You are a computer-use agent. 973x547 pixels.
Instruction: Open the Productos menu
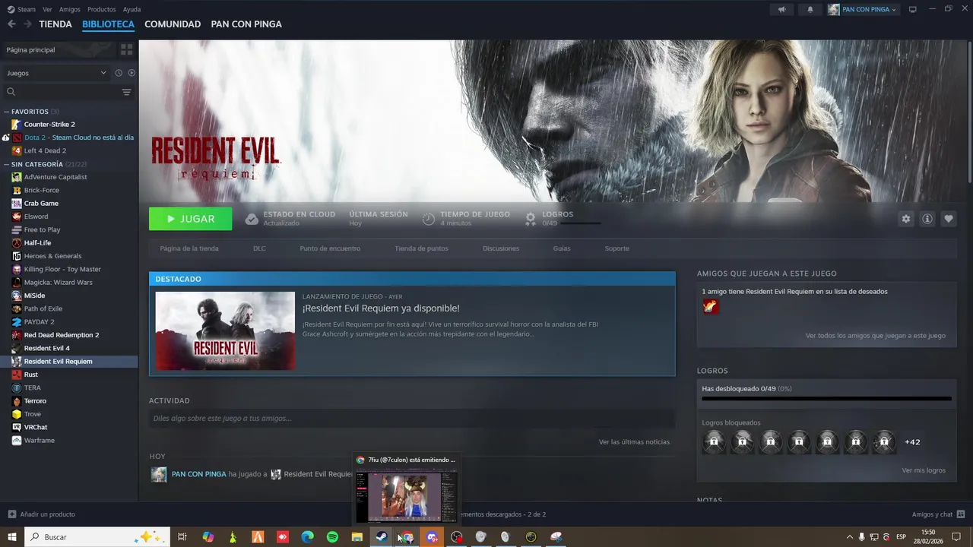[x=101, y=9]
